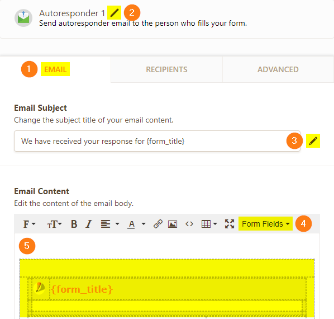Image resolution: width=334 pixels, height=319 pixels.
Task: Select the EMAIL tab
Action: (x=55, y=69)
